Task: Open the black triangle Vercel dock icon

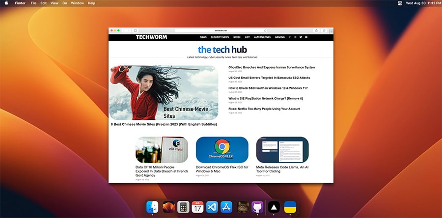Action: click(x=274, y=207)
